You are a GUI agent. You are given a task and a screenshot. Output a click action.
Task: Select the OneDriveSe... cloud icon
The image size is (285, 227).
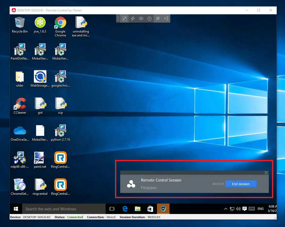[x=20, y=133]
